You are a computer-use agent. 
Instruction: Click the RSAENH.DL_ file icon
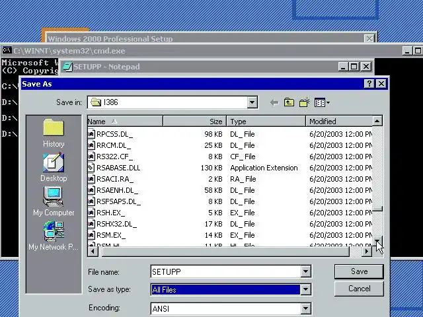coord(91,190)
